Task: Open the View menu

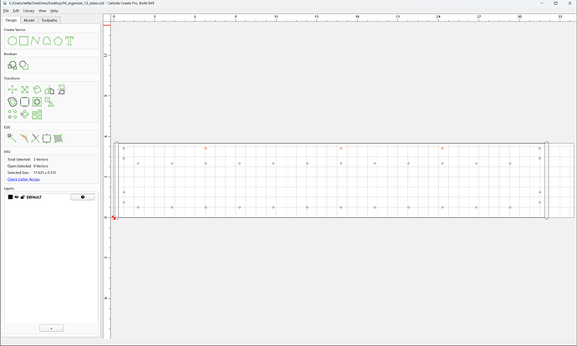Action: click(43, 11)
